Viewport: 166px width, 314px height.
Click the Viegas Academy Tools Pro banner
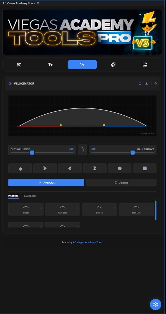coord(82,32)
